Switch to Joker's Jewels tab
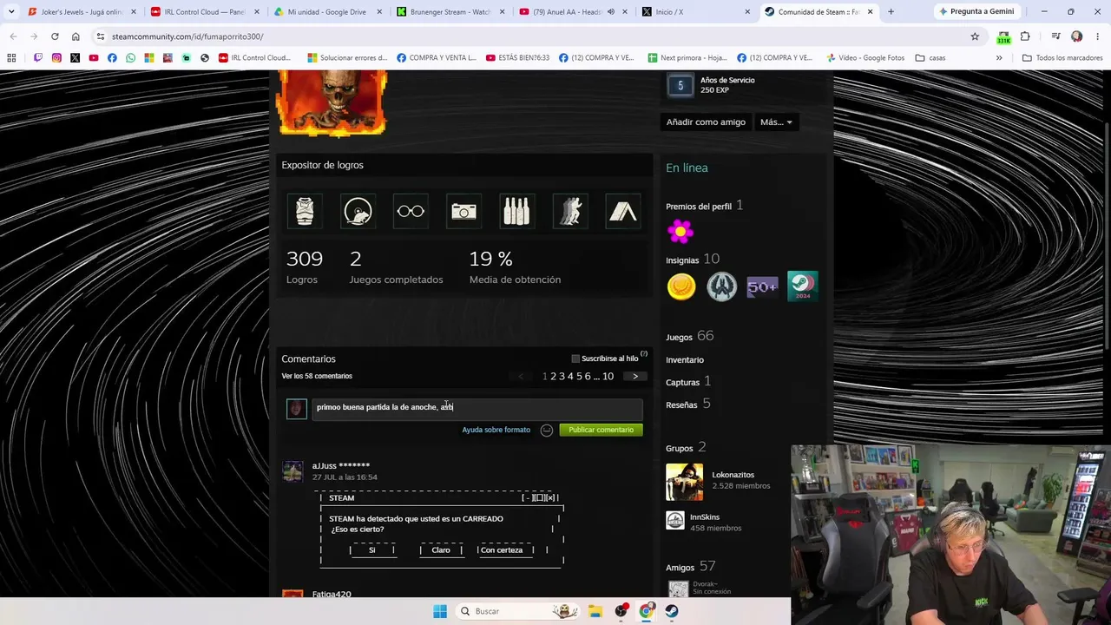1111x625 pixels. coord(82,12)
